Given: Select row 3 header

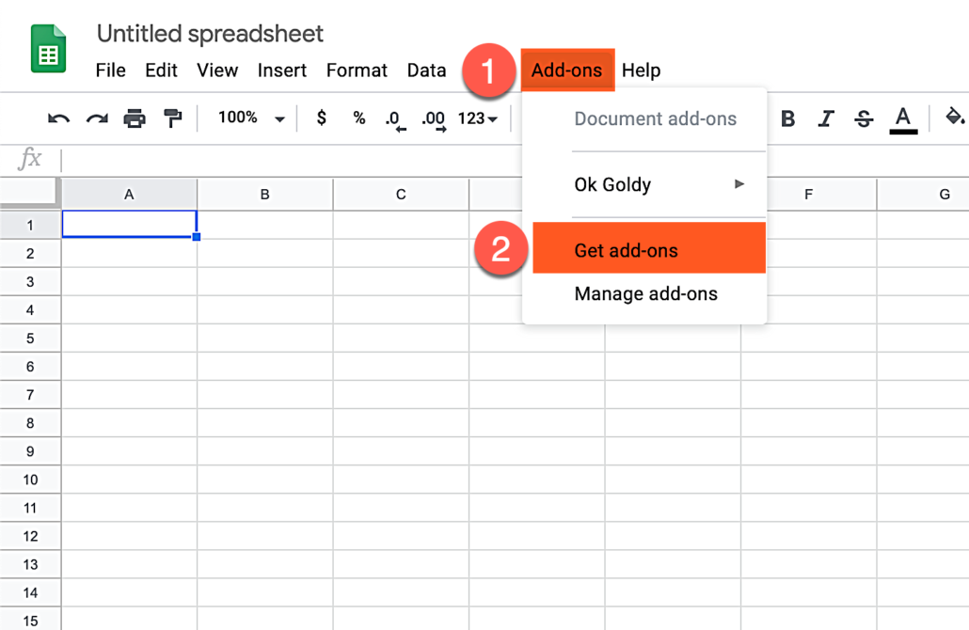Looking at the screenshot, I should pos(30,282).
